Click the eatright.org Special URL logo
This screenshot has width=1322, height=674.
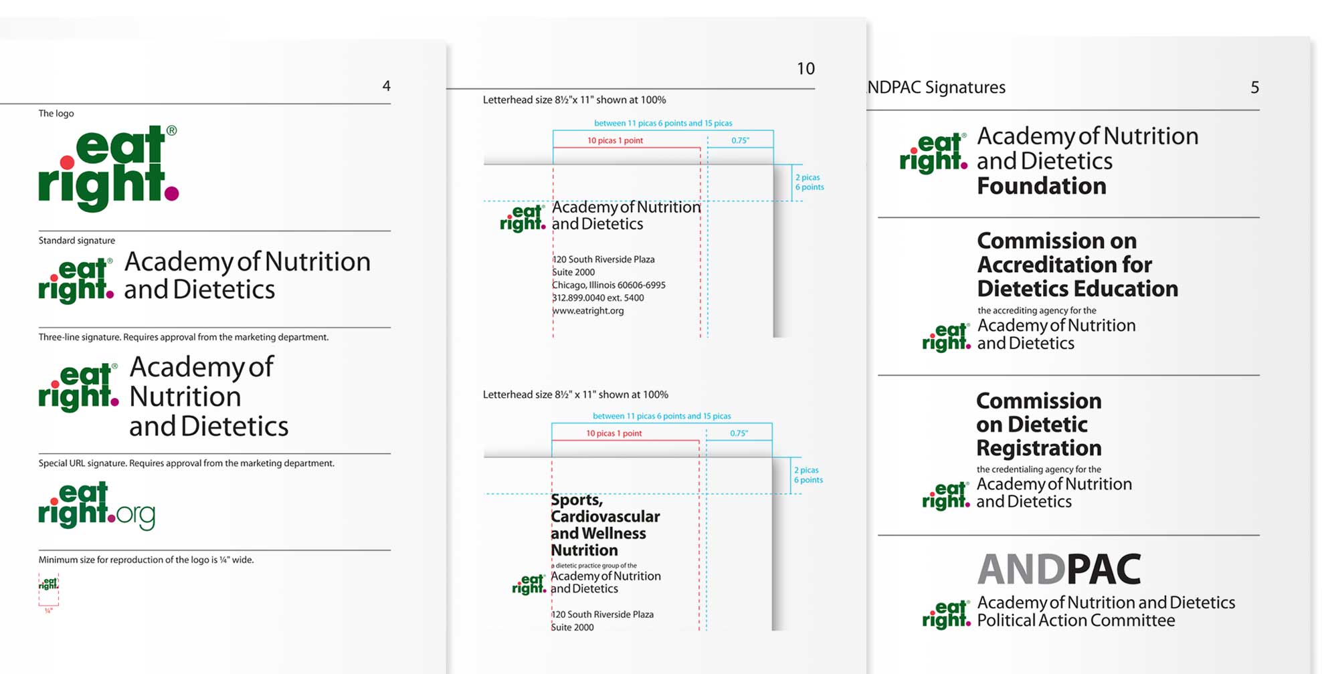pos(97,505)
